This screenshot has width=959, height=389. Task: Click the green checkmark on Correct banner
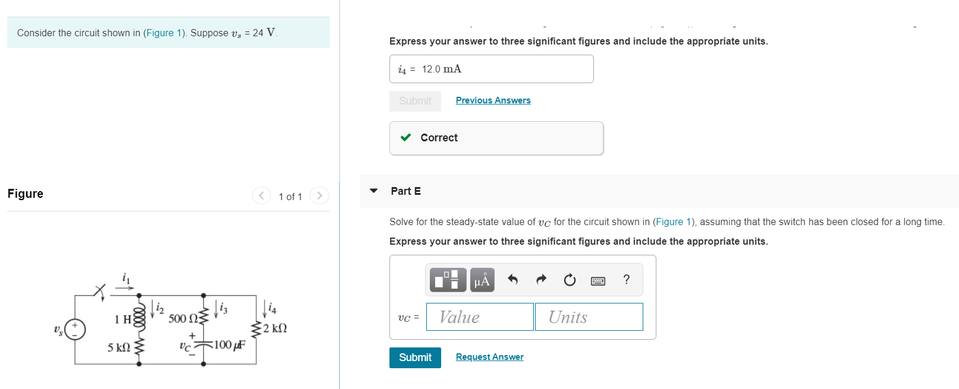(x=406, y=137)
